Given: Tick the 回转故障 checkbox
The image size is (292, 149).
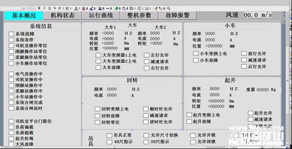Looking at the screenshot, I should click(x=97, y=116).
